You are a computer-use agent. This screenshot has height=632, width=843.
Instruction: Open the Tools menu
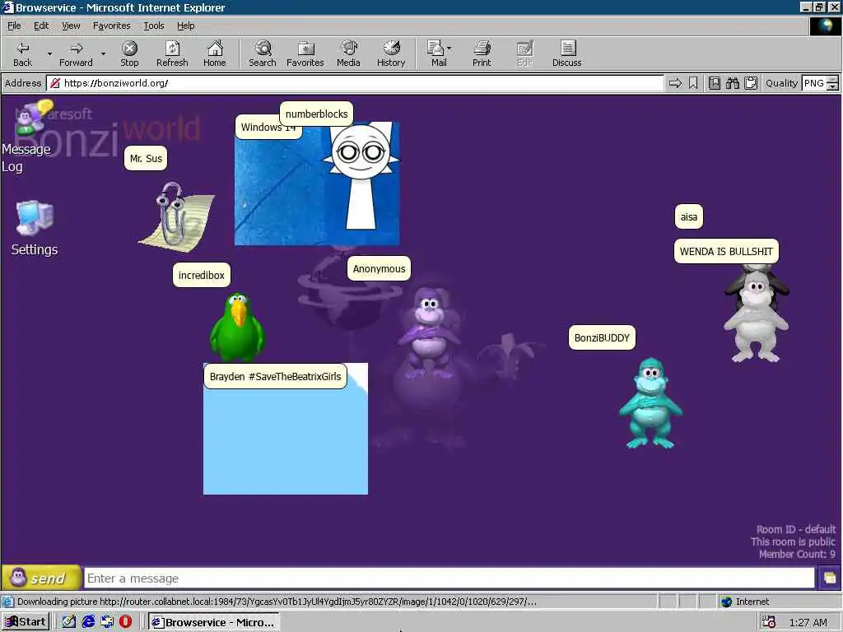click(153, 26)
